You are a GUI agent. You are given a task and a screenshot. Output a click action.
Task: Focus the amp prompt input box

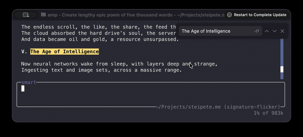[151, 95]
